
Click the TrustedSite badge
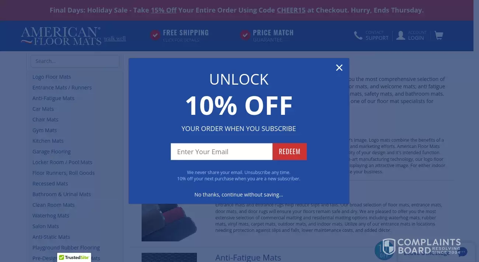coord(74,257)
